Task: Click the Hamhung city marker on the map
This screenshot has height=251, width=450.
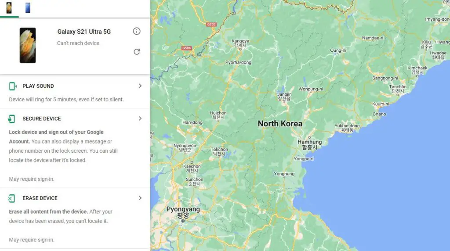Action: coord(309,137)
